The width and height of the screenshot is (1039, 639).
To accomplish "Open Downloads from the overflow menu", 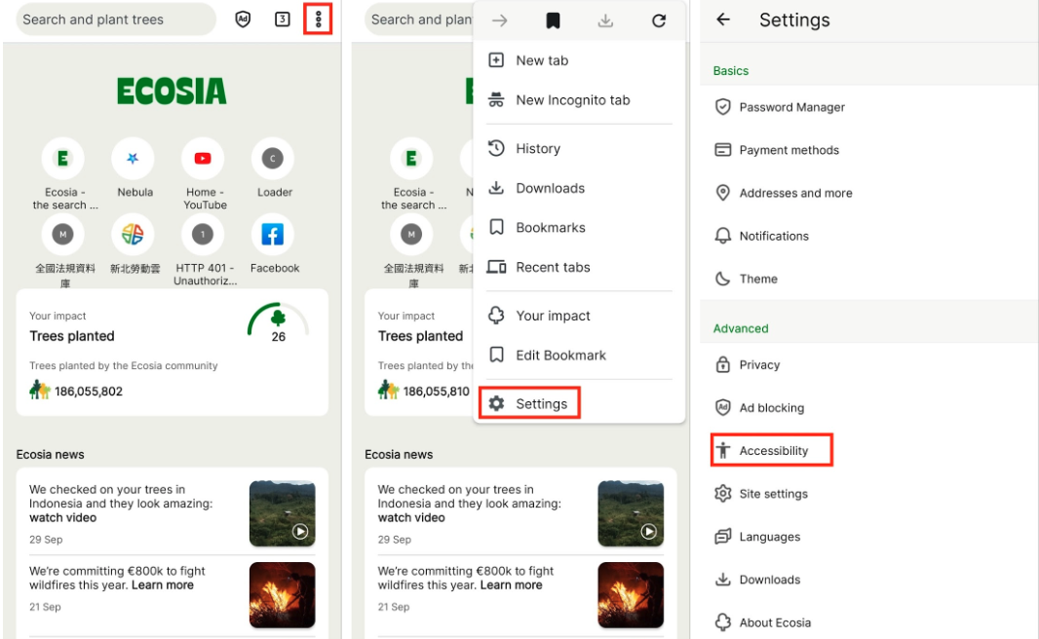I will 579,188.
